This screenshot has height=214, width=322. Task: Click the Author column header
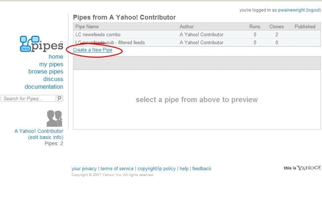tap(187, 27)
